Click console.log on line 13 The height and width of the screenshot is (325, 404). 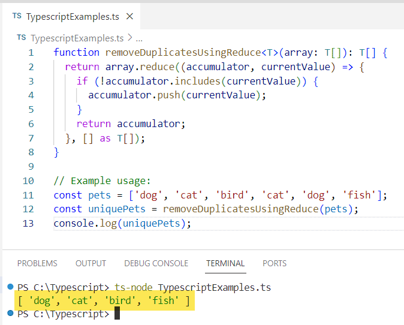[85, 224]
